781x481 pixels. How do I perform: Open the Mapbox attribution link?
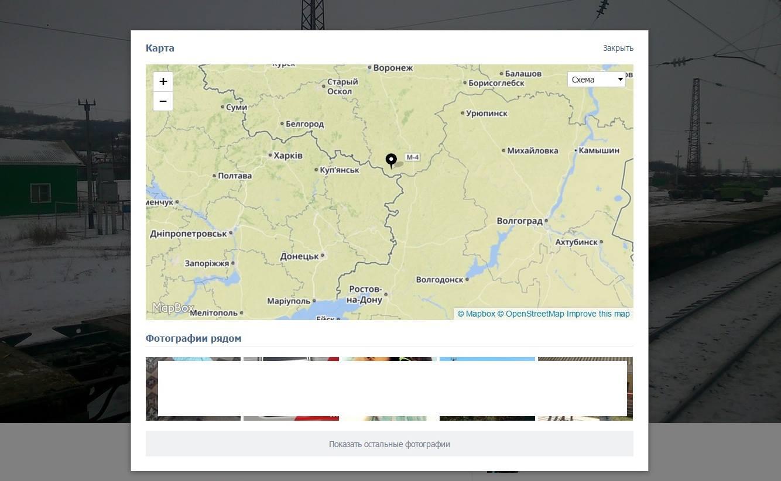(476, 314)
